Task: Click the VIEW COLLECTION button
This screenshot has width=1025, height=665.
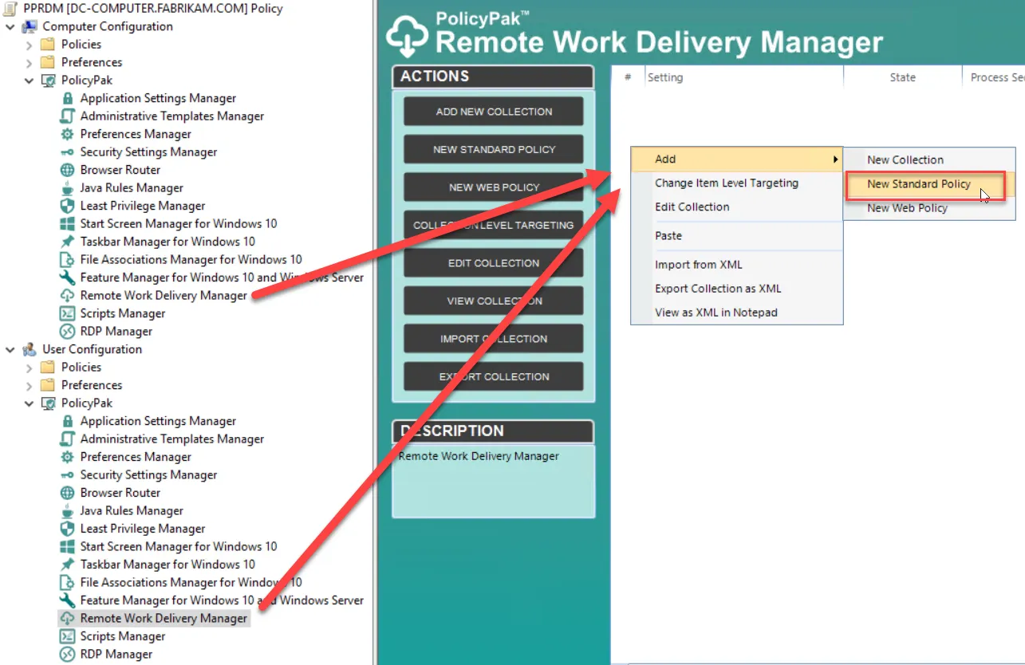Action: point(494,301)
